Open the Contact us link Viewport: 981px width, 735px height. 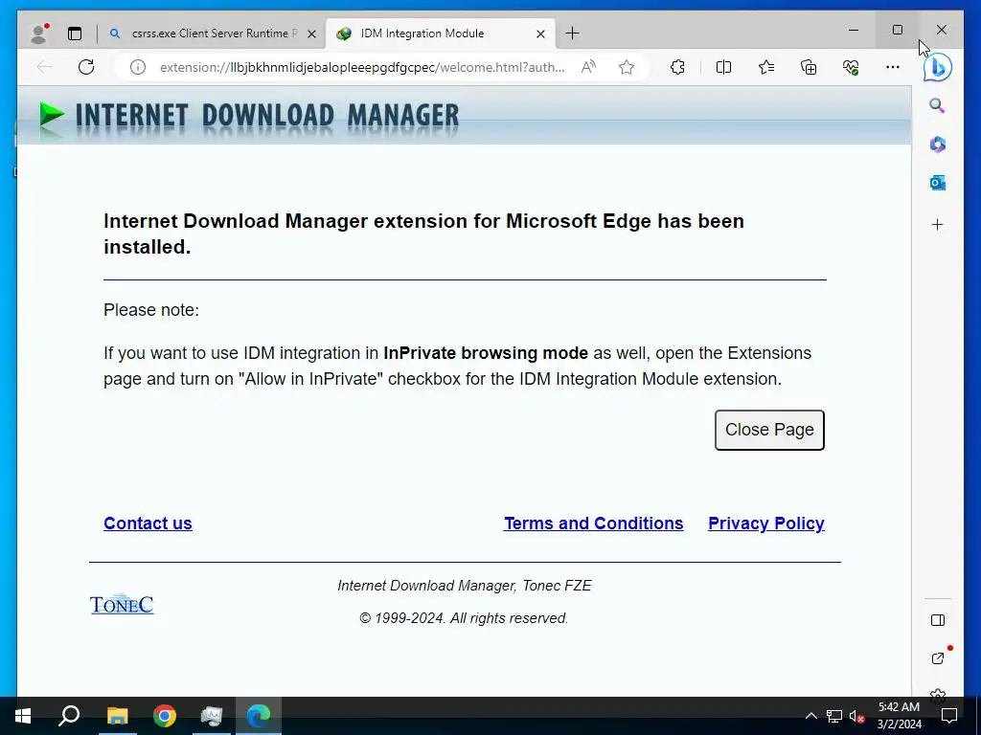(x=148, y=523)
